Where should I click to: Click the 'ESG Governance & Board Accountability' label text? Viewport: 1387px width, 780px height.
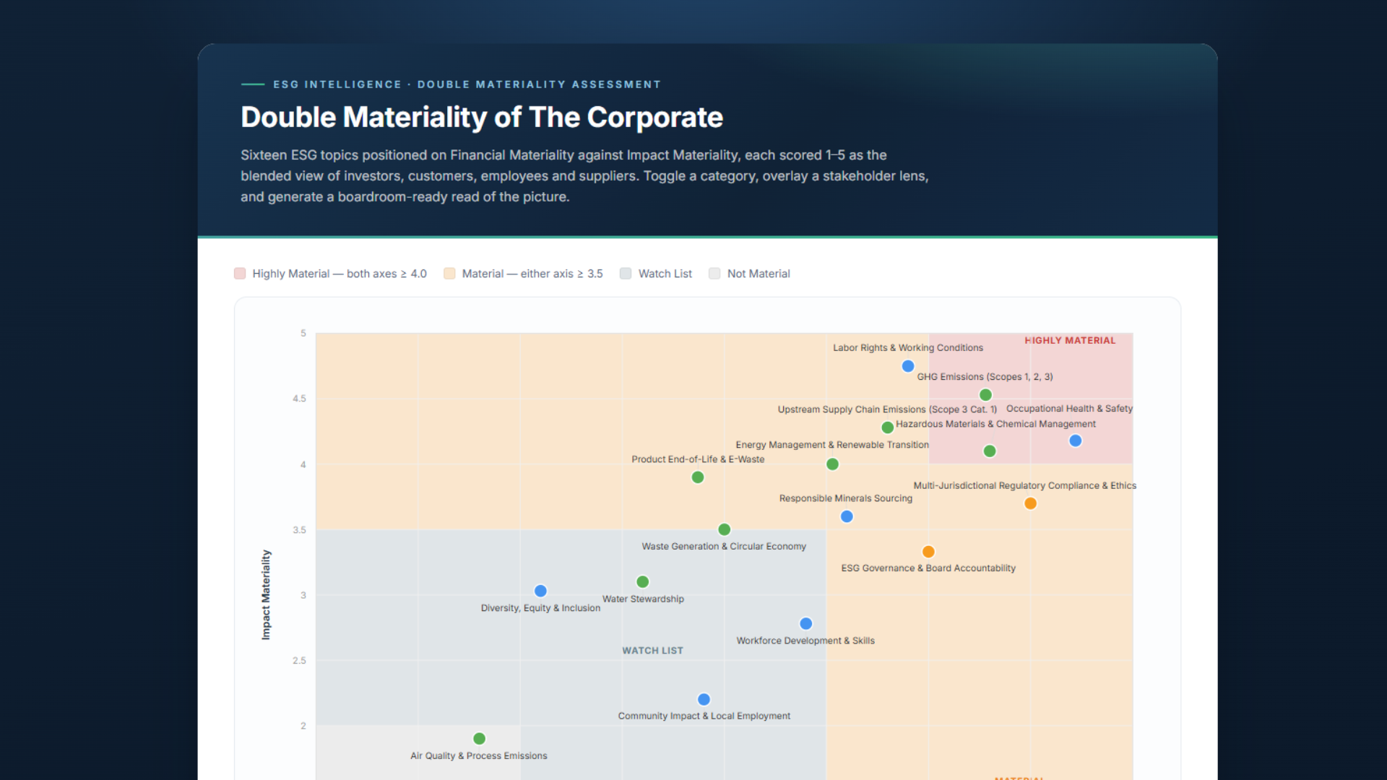(928, 568)
